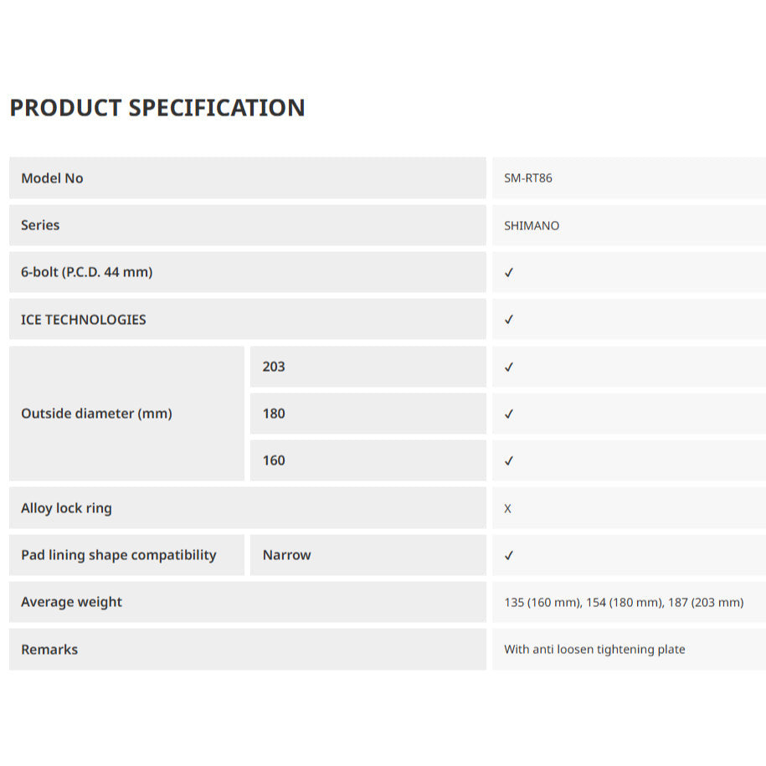Click the 6-bolt (P.C.D. 44 mm) label

click(x=87, y=272)
